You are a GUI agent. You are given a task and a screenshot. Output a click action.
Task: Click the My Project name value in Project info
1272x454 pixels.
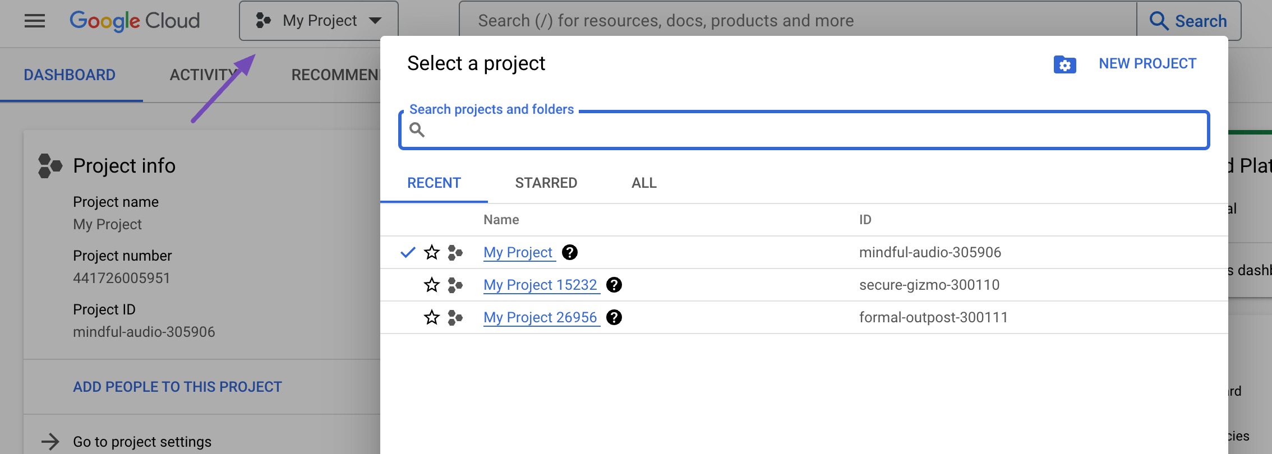click(108, 224)
